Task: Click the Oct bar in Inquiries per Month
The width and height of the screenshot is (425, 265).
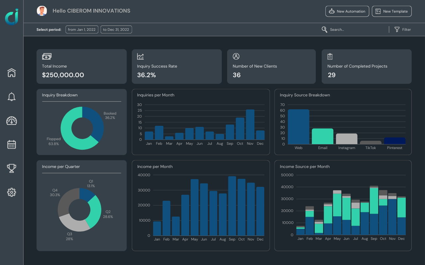Action: (240, 129)
